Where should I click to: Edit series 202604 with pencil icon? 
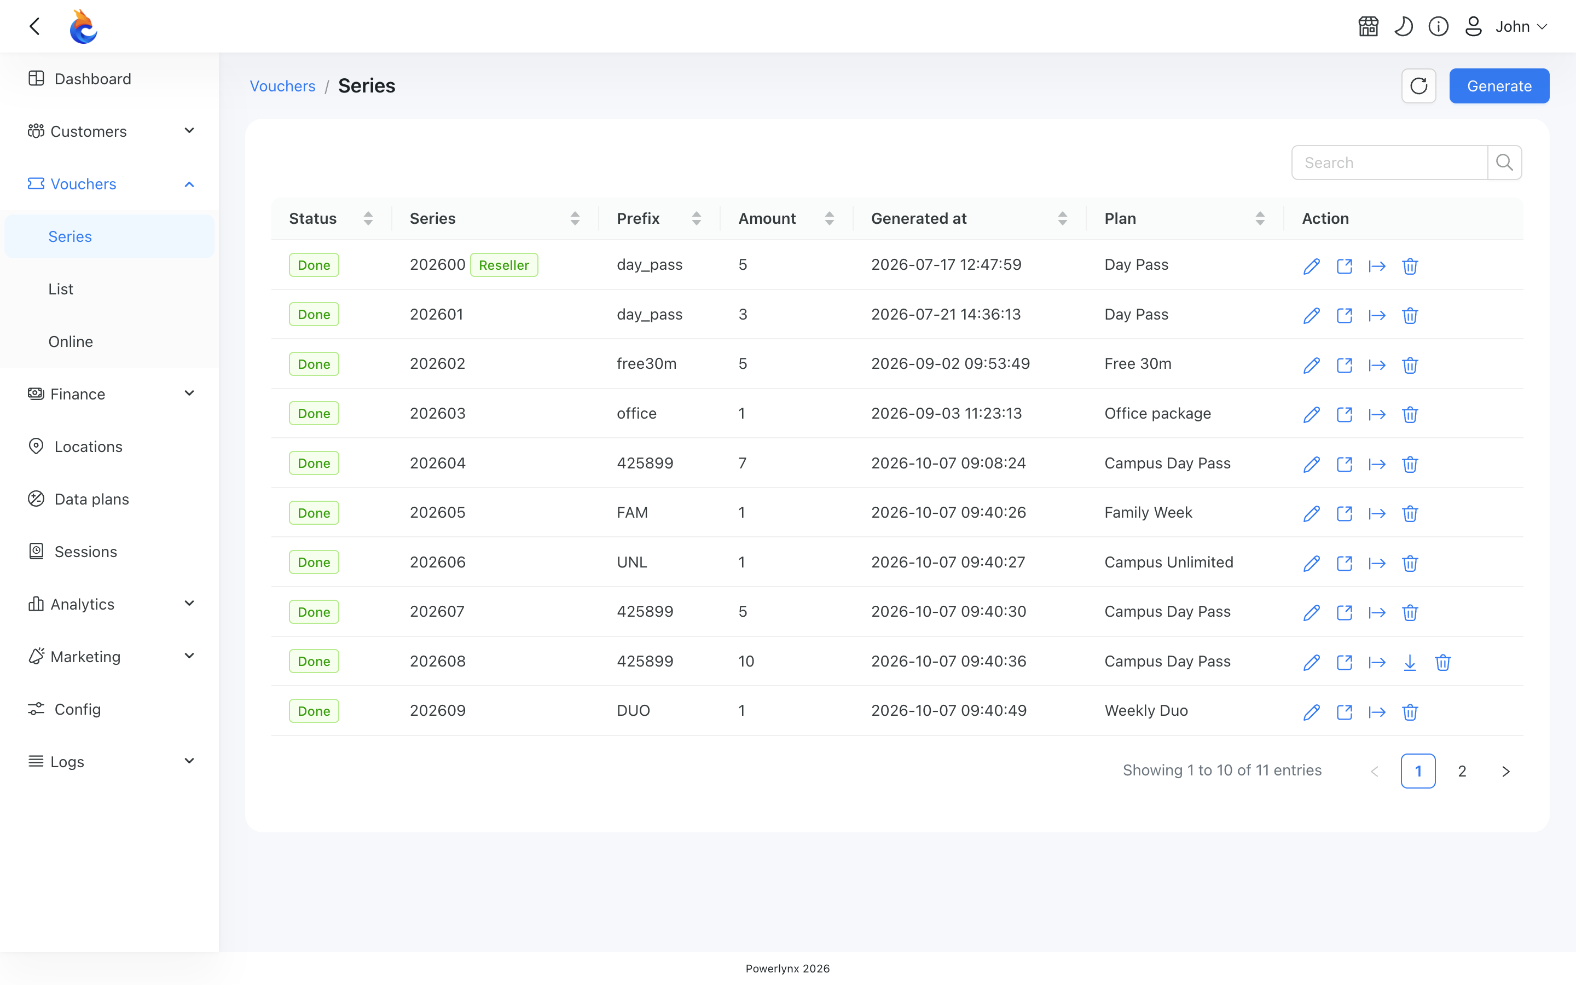[x=1312, y=464]
